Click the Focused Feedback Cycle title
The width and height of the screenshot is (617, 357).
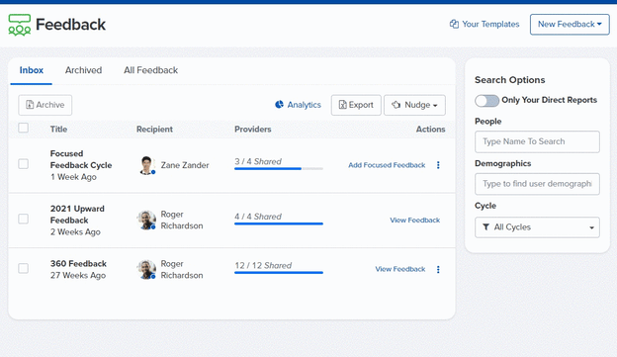81,159
